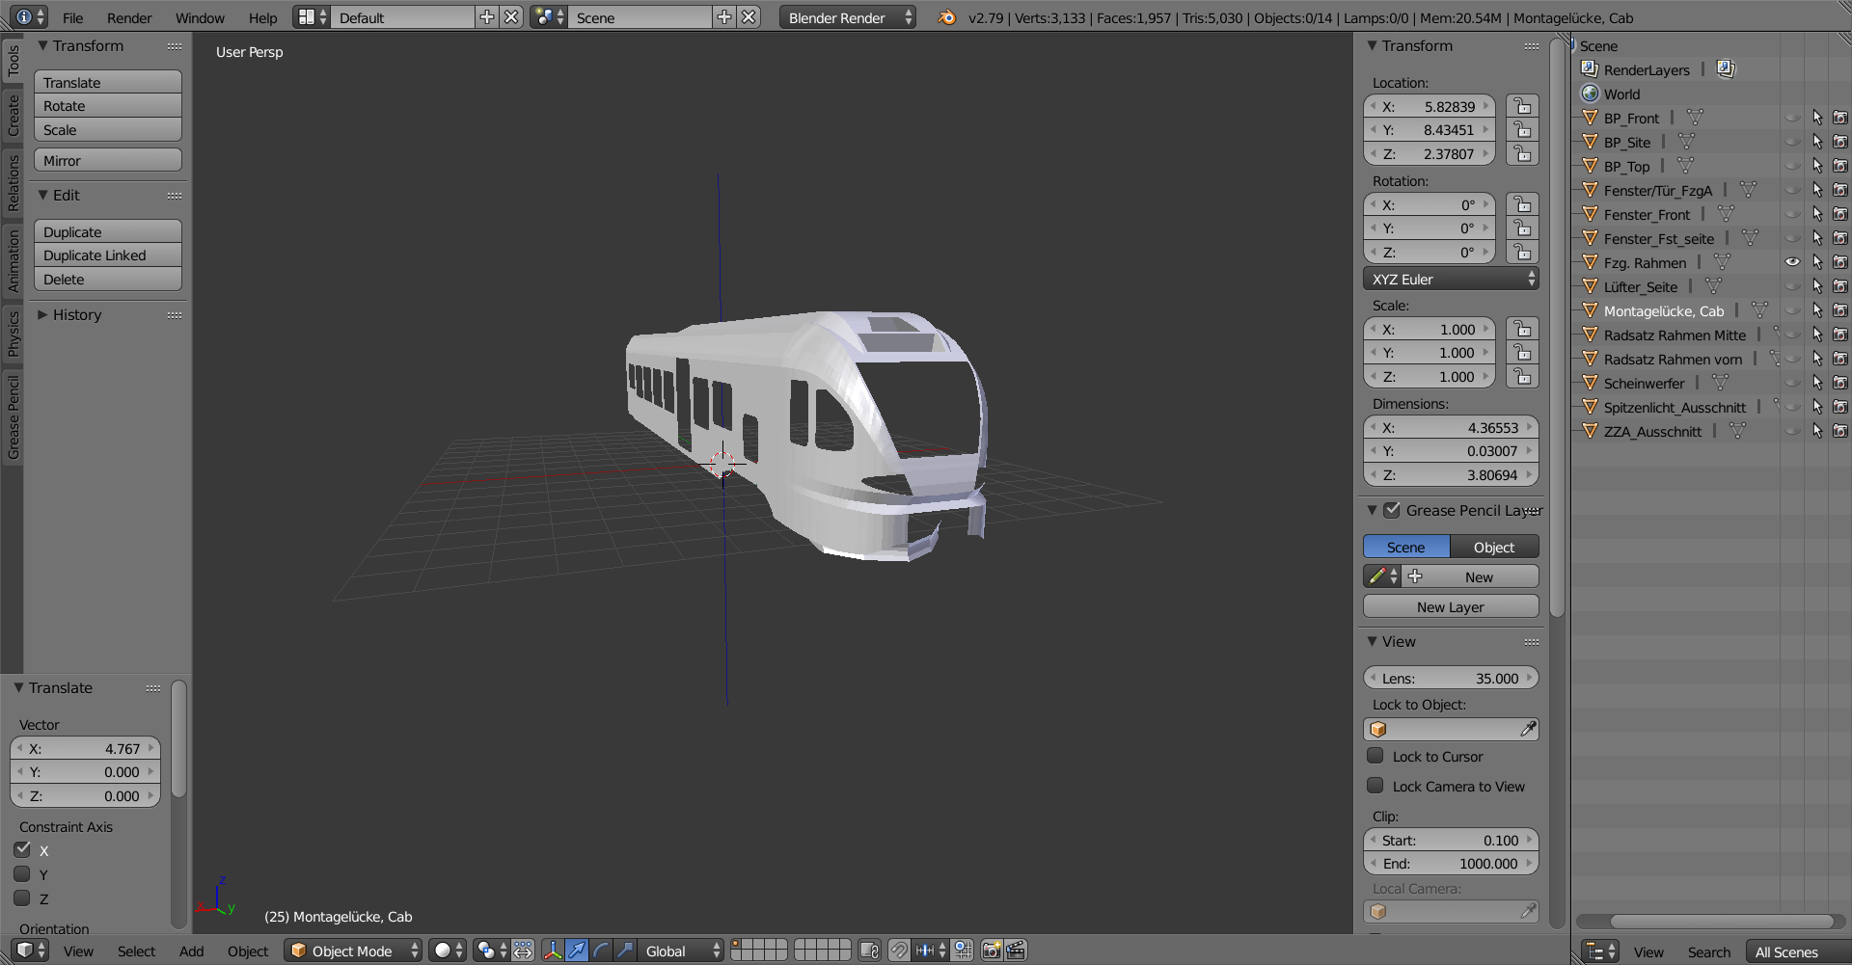The height and width of the screenshot is (965, 1852).
Task: Click the OpenGL render image camera icon
Action: pos(991,951)
